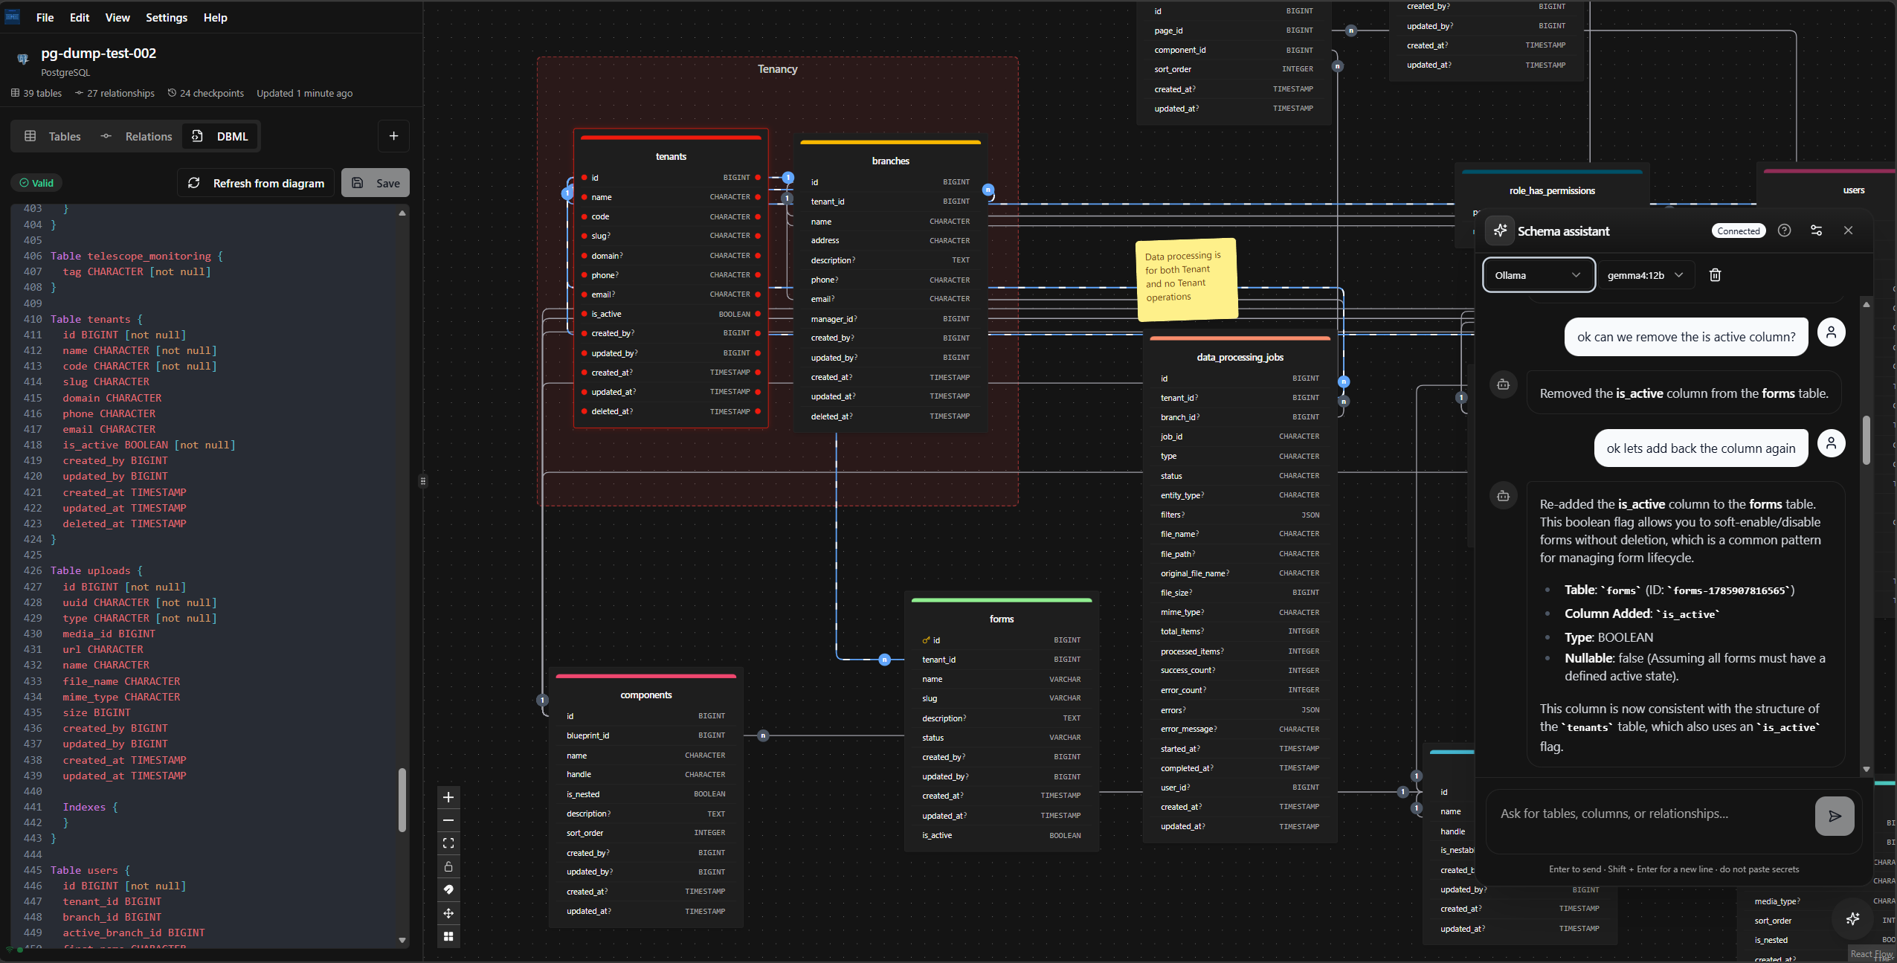Click the DBML editor scrollbar thumb
The height and width of the screenshot is (963, 1897).
(402, 799)
